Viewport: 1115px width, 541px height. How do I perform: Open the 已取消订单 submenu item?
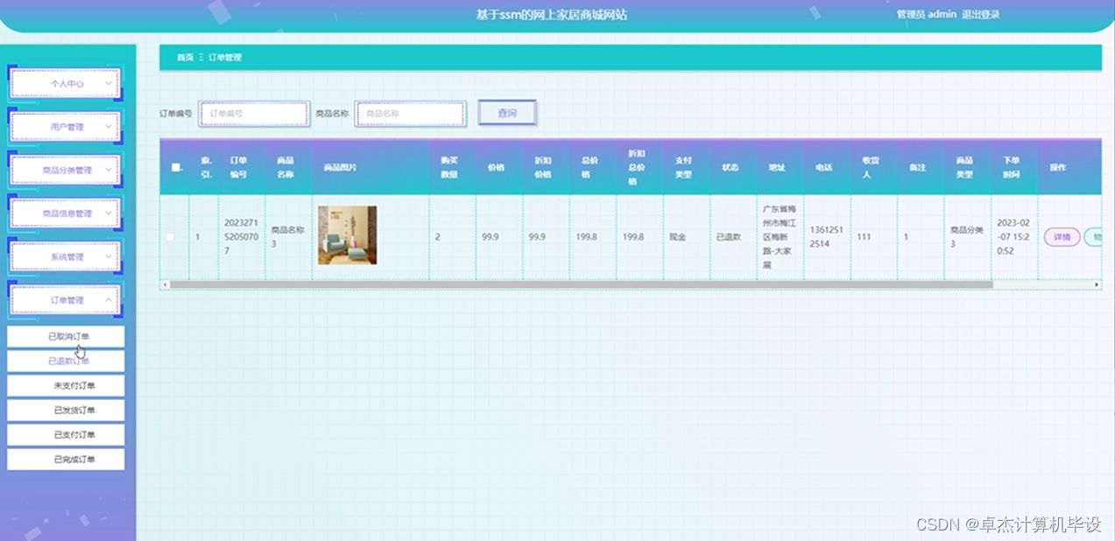(x=66, y=336)
